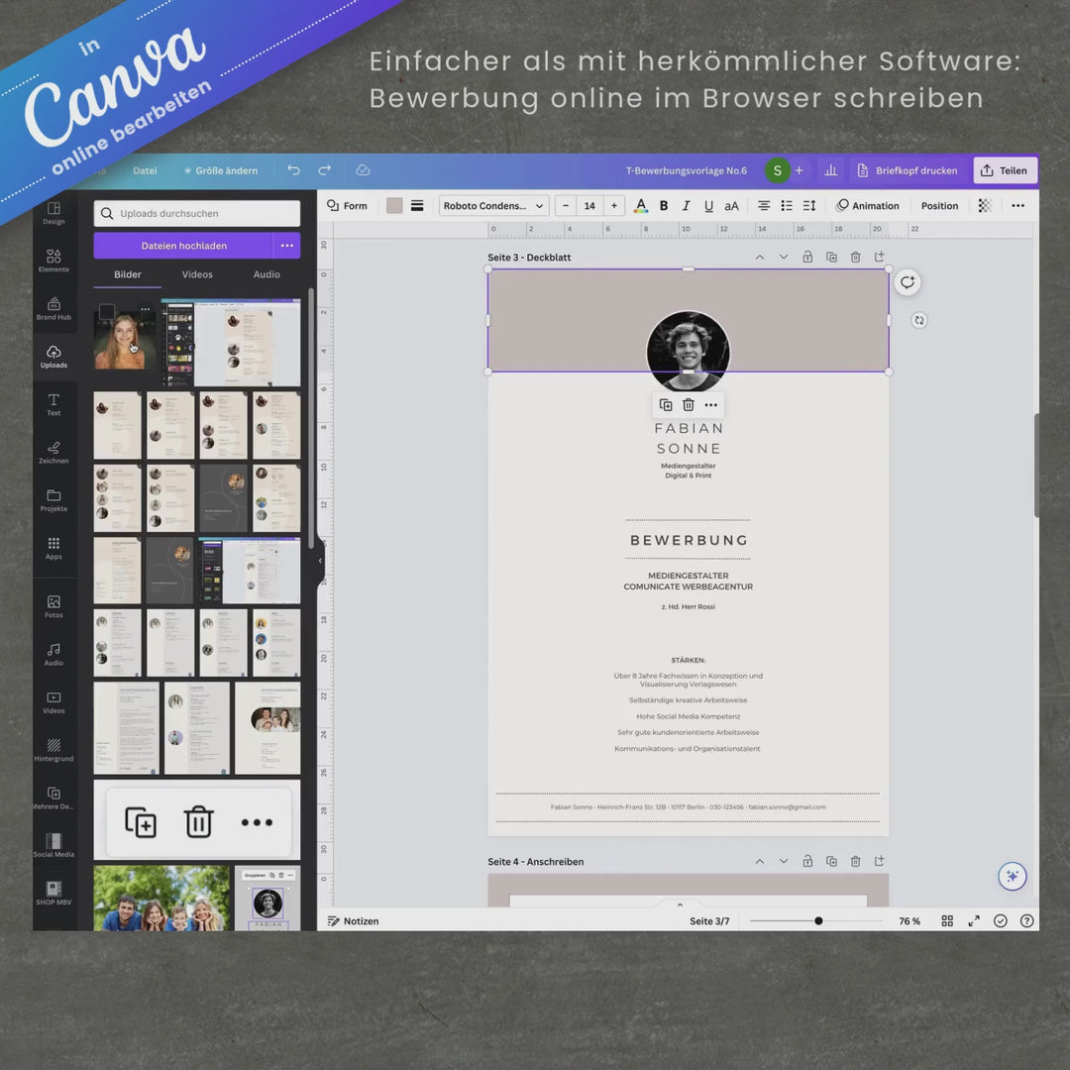Click the cloud save status icon
Screen dimensions: 1070x1070
(x=363, y=170)
